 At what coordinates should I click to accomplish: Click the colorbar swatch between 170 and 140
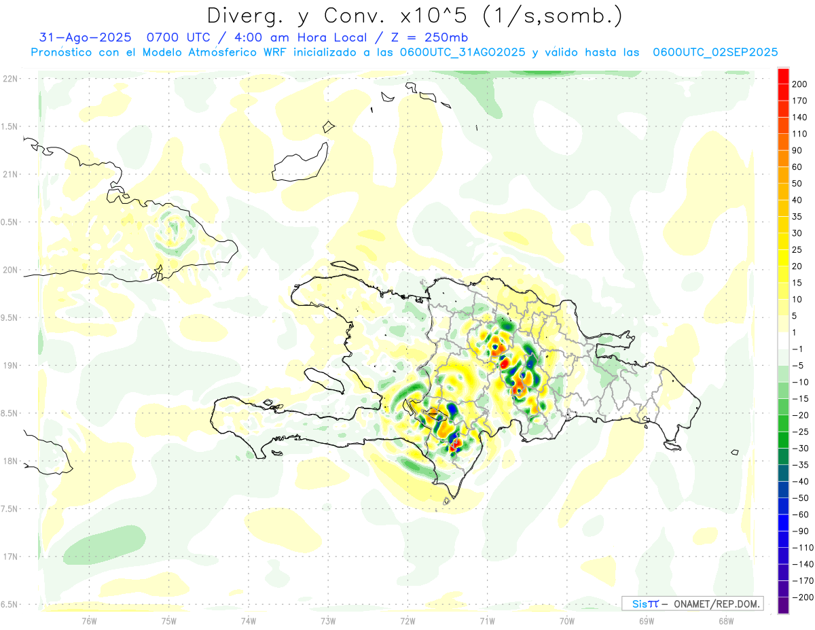tap(784, 109)
